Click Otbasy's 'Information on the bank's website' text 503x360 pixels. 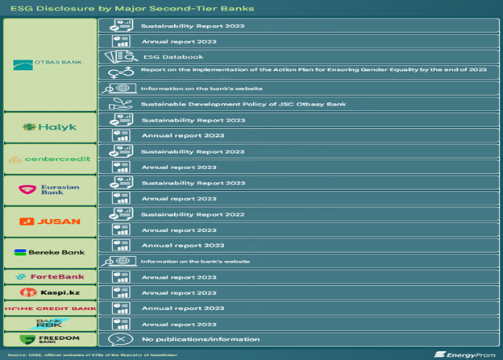pyautogui.click(x=202, y=89)
